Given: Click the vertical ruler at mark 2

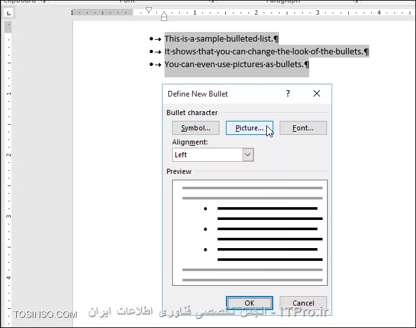Looking at the screenshot, I should [x=8, y=155].
